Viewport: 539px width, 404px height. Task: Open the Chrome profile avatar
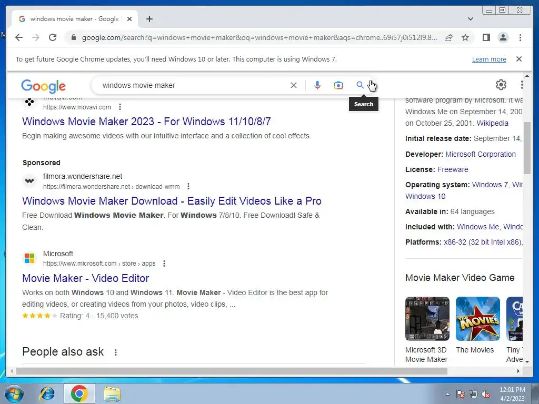click(503, 37)
